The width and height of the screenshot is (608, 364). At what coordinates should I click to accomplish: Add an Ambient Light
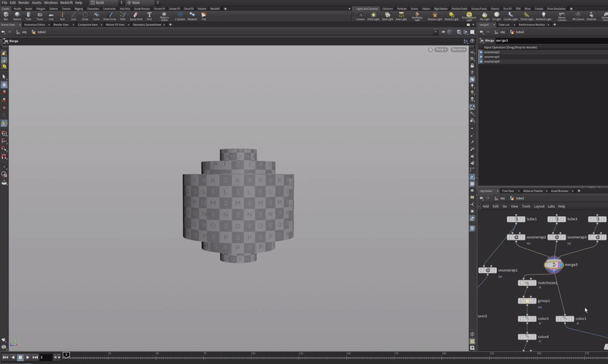pos(543,16)
